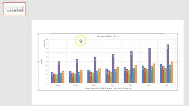Click the left-middle chart resize handle

point(38,62)
